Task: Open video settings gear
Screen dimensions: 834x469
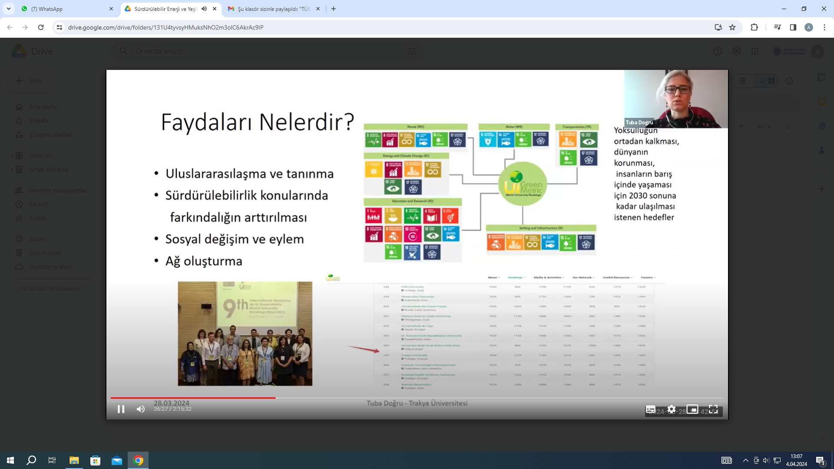Action: (672, 409)
